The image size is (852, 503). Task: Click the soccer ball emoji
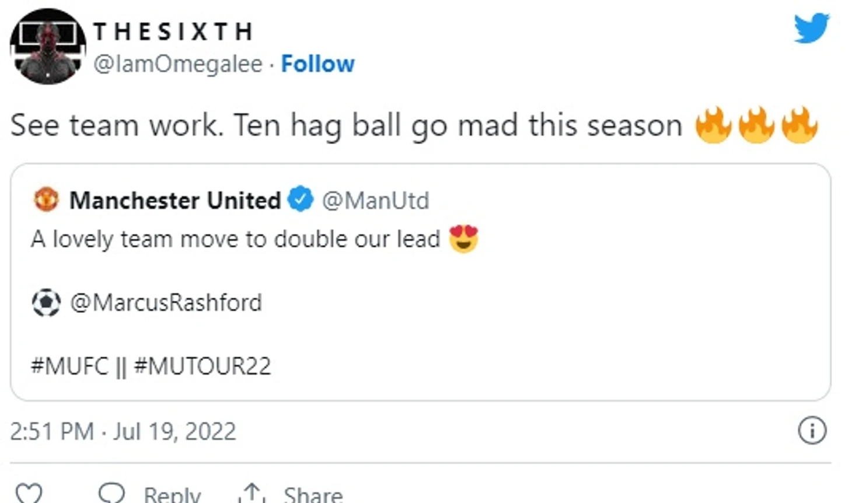coord(46,303)
